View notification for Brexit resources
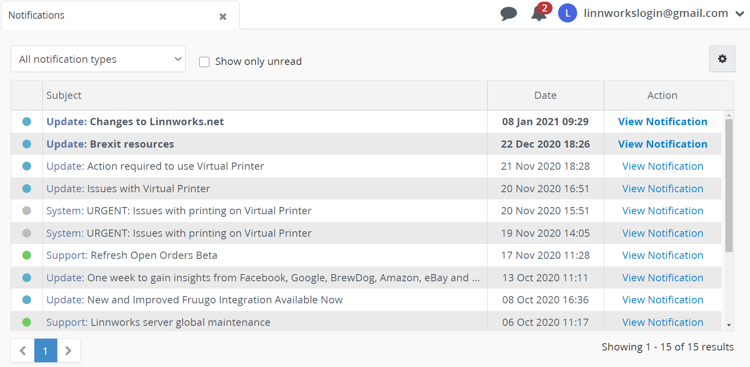750x367 pixels. tap(663, 144)
